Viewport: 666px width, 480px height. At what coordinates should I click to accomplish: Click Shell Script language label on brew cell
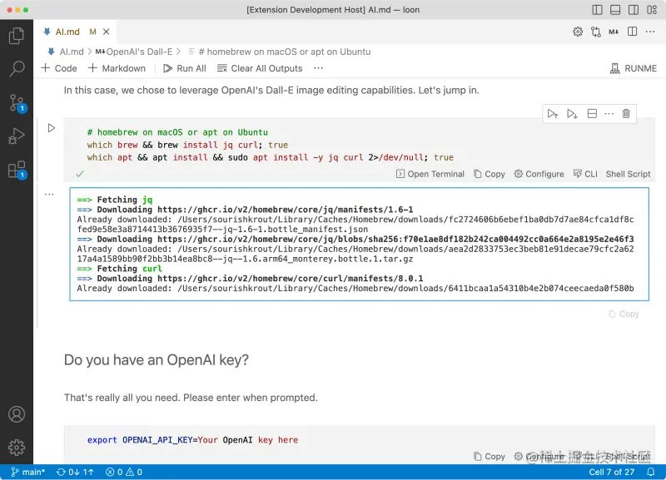629,174
